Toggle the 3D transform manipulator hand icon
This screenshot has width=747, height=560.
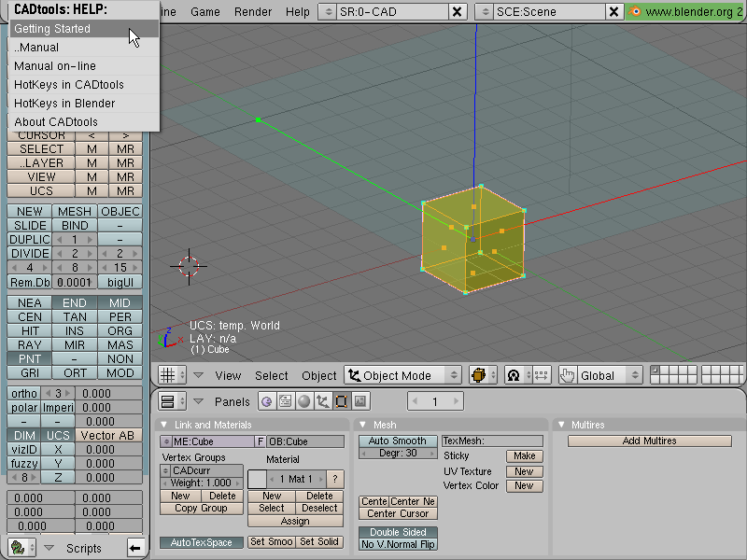[x=567, y=375]
